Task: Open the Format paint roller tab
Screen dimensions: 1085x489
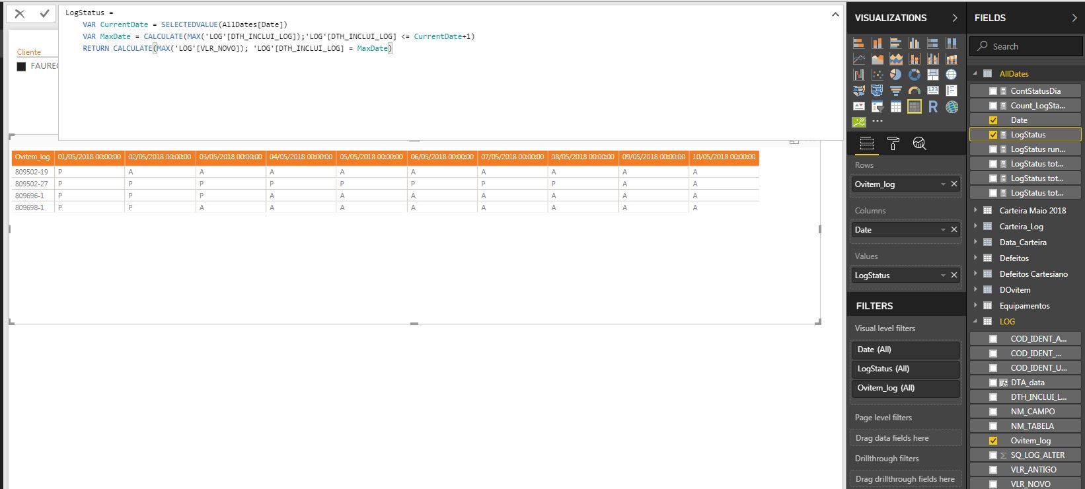Action: (893, 143)
